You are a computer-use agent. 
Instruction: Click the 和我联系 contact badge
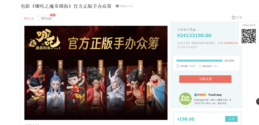[x=201, y=95]
